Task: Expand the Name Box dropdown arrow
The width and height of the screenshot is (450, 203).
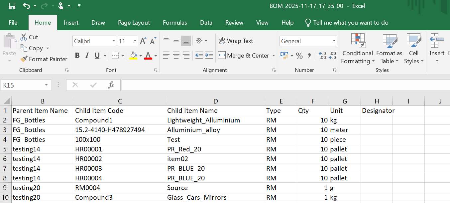Action: (x=47, y=85)
